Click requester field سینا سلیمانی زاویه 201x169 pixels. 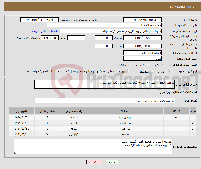[x=111, y=31]
